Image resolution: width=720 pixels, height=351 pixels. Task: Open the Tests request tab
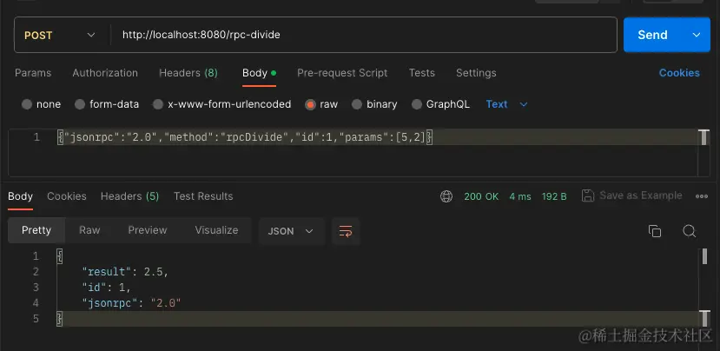(x=421, y=73)
